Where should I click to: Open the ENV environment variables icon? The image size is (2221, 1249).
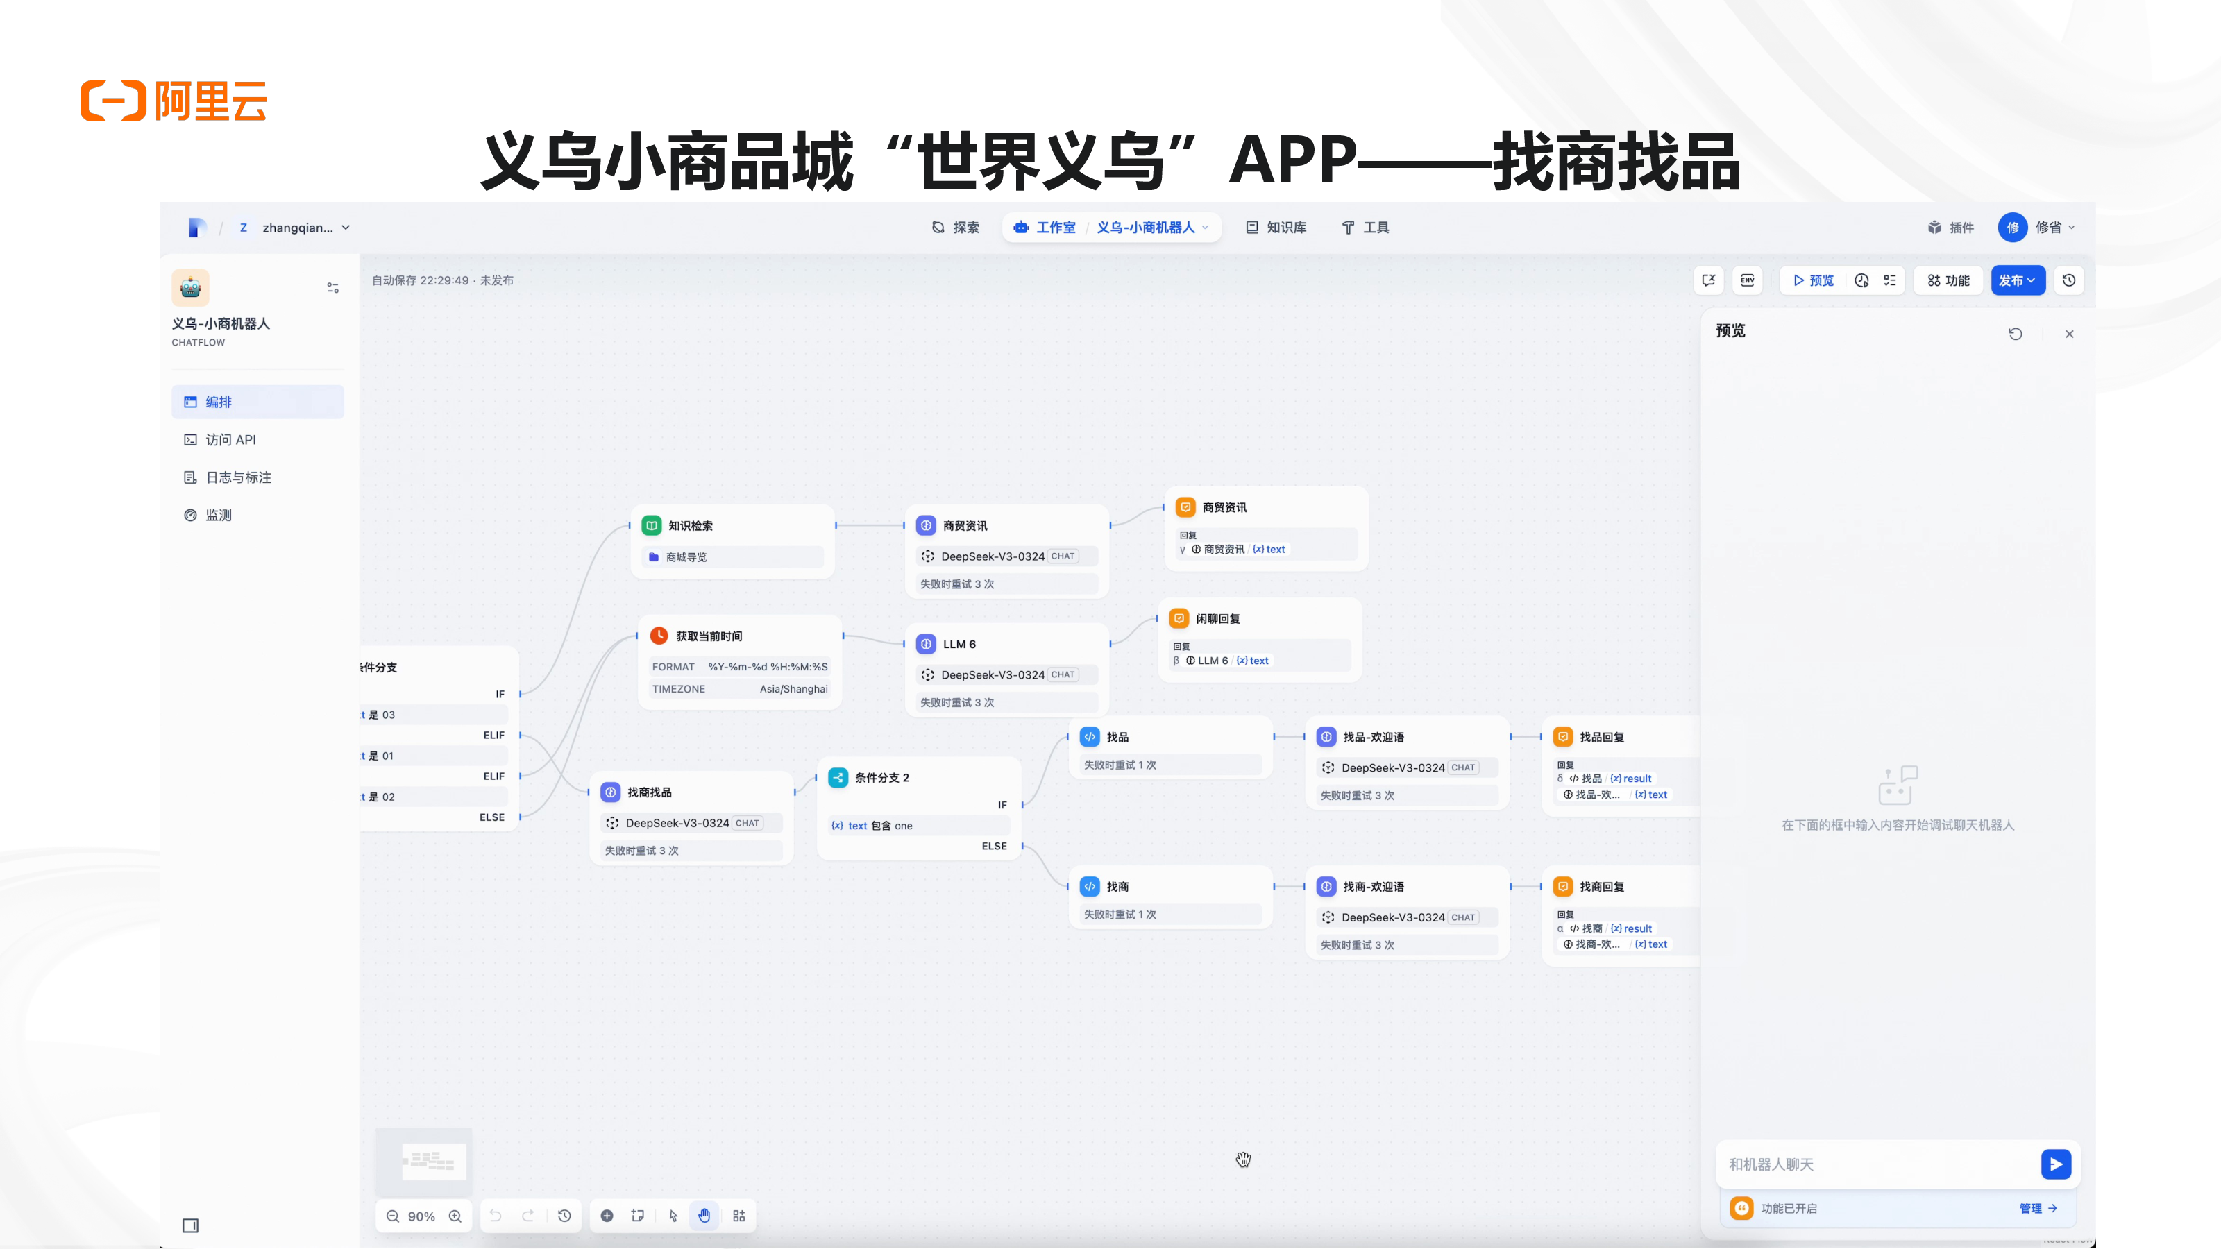(1747, 280)
